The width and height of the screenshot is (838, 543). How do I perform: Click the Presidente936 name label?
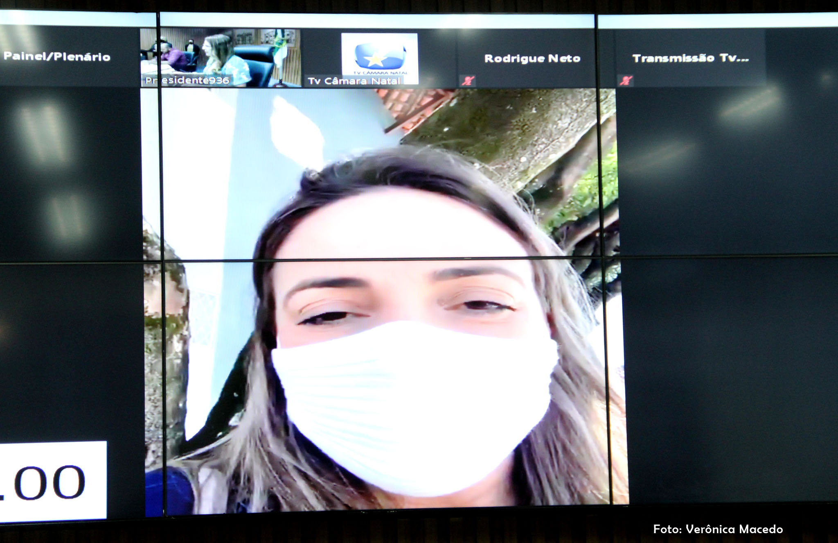pyautogui.click(x=187, y=80)
